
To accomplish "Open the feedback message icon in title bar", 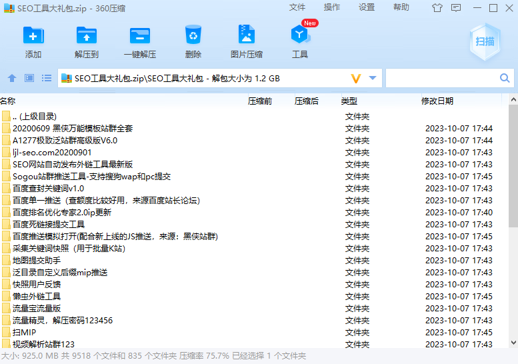I will point(456,7).
